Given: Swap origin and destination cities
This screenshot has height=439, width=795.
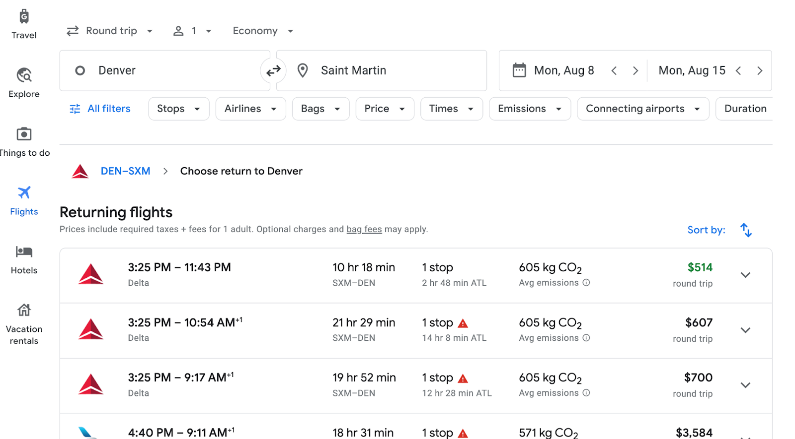Looking at the screenshot, I should pyautogui.click(x=273, y=71).
